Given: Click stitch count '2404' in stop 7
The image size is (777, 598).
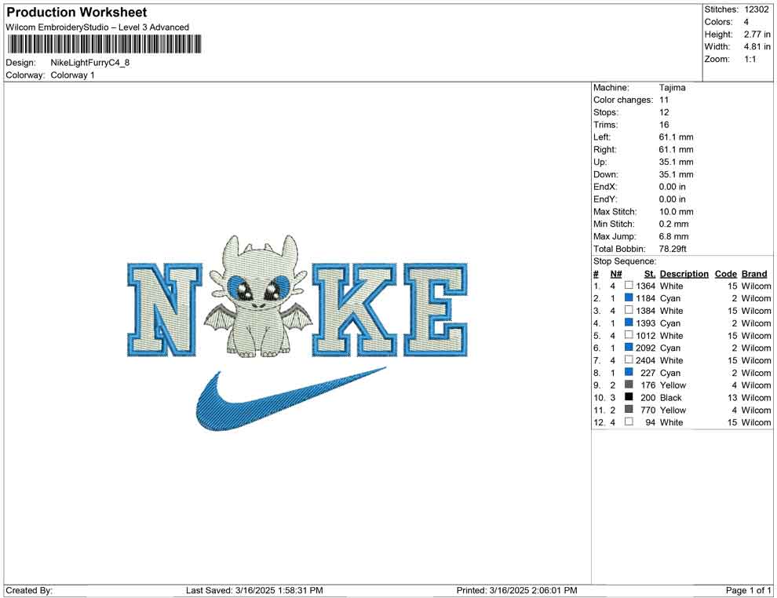Looking at the screenshot, I should [646, 360].
